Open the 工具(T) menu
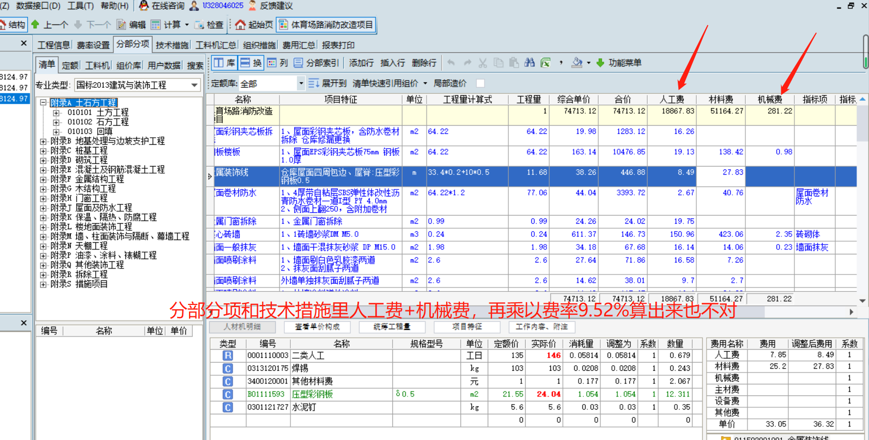 (81, 5)
